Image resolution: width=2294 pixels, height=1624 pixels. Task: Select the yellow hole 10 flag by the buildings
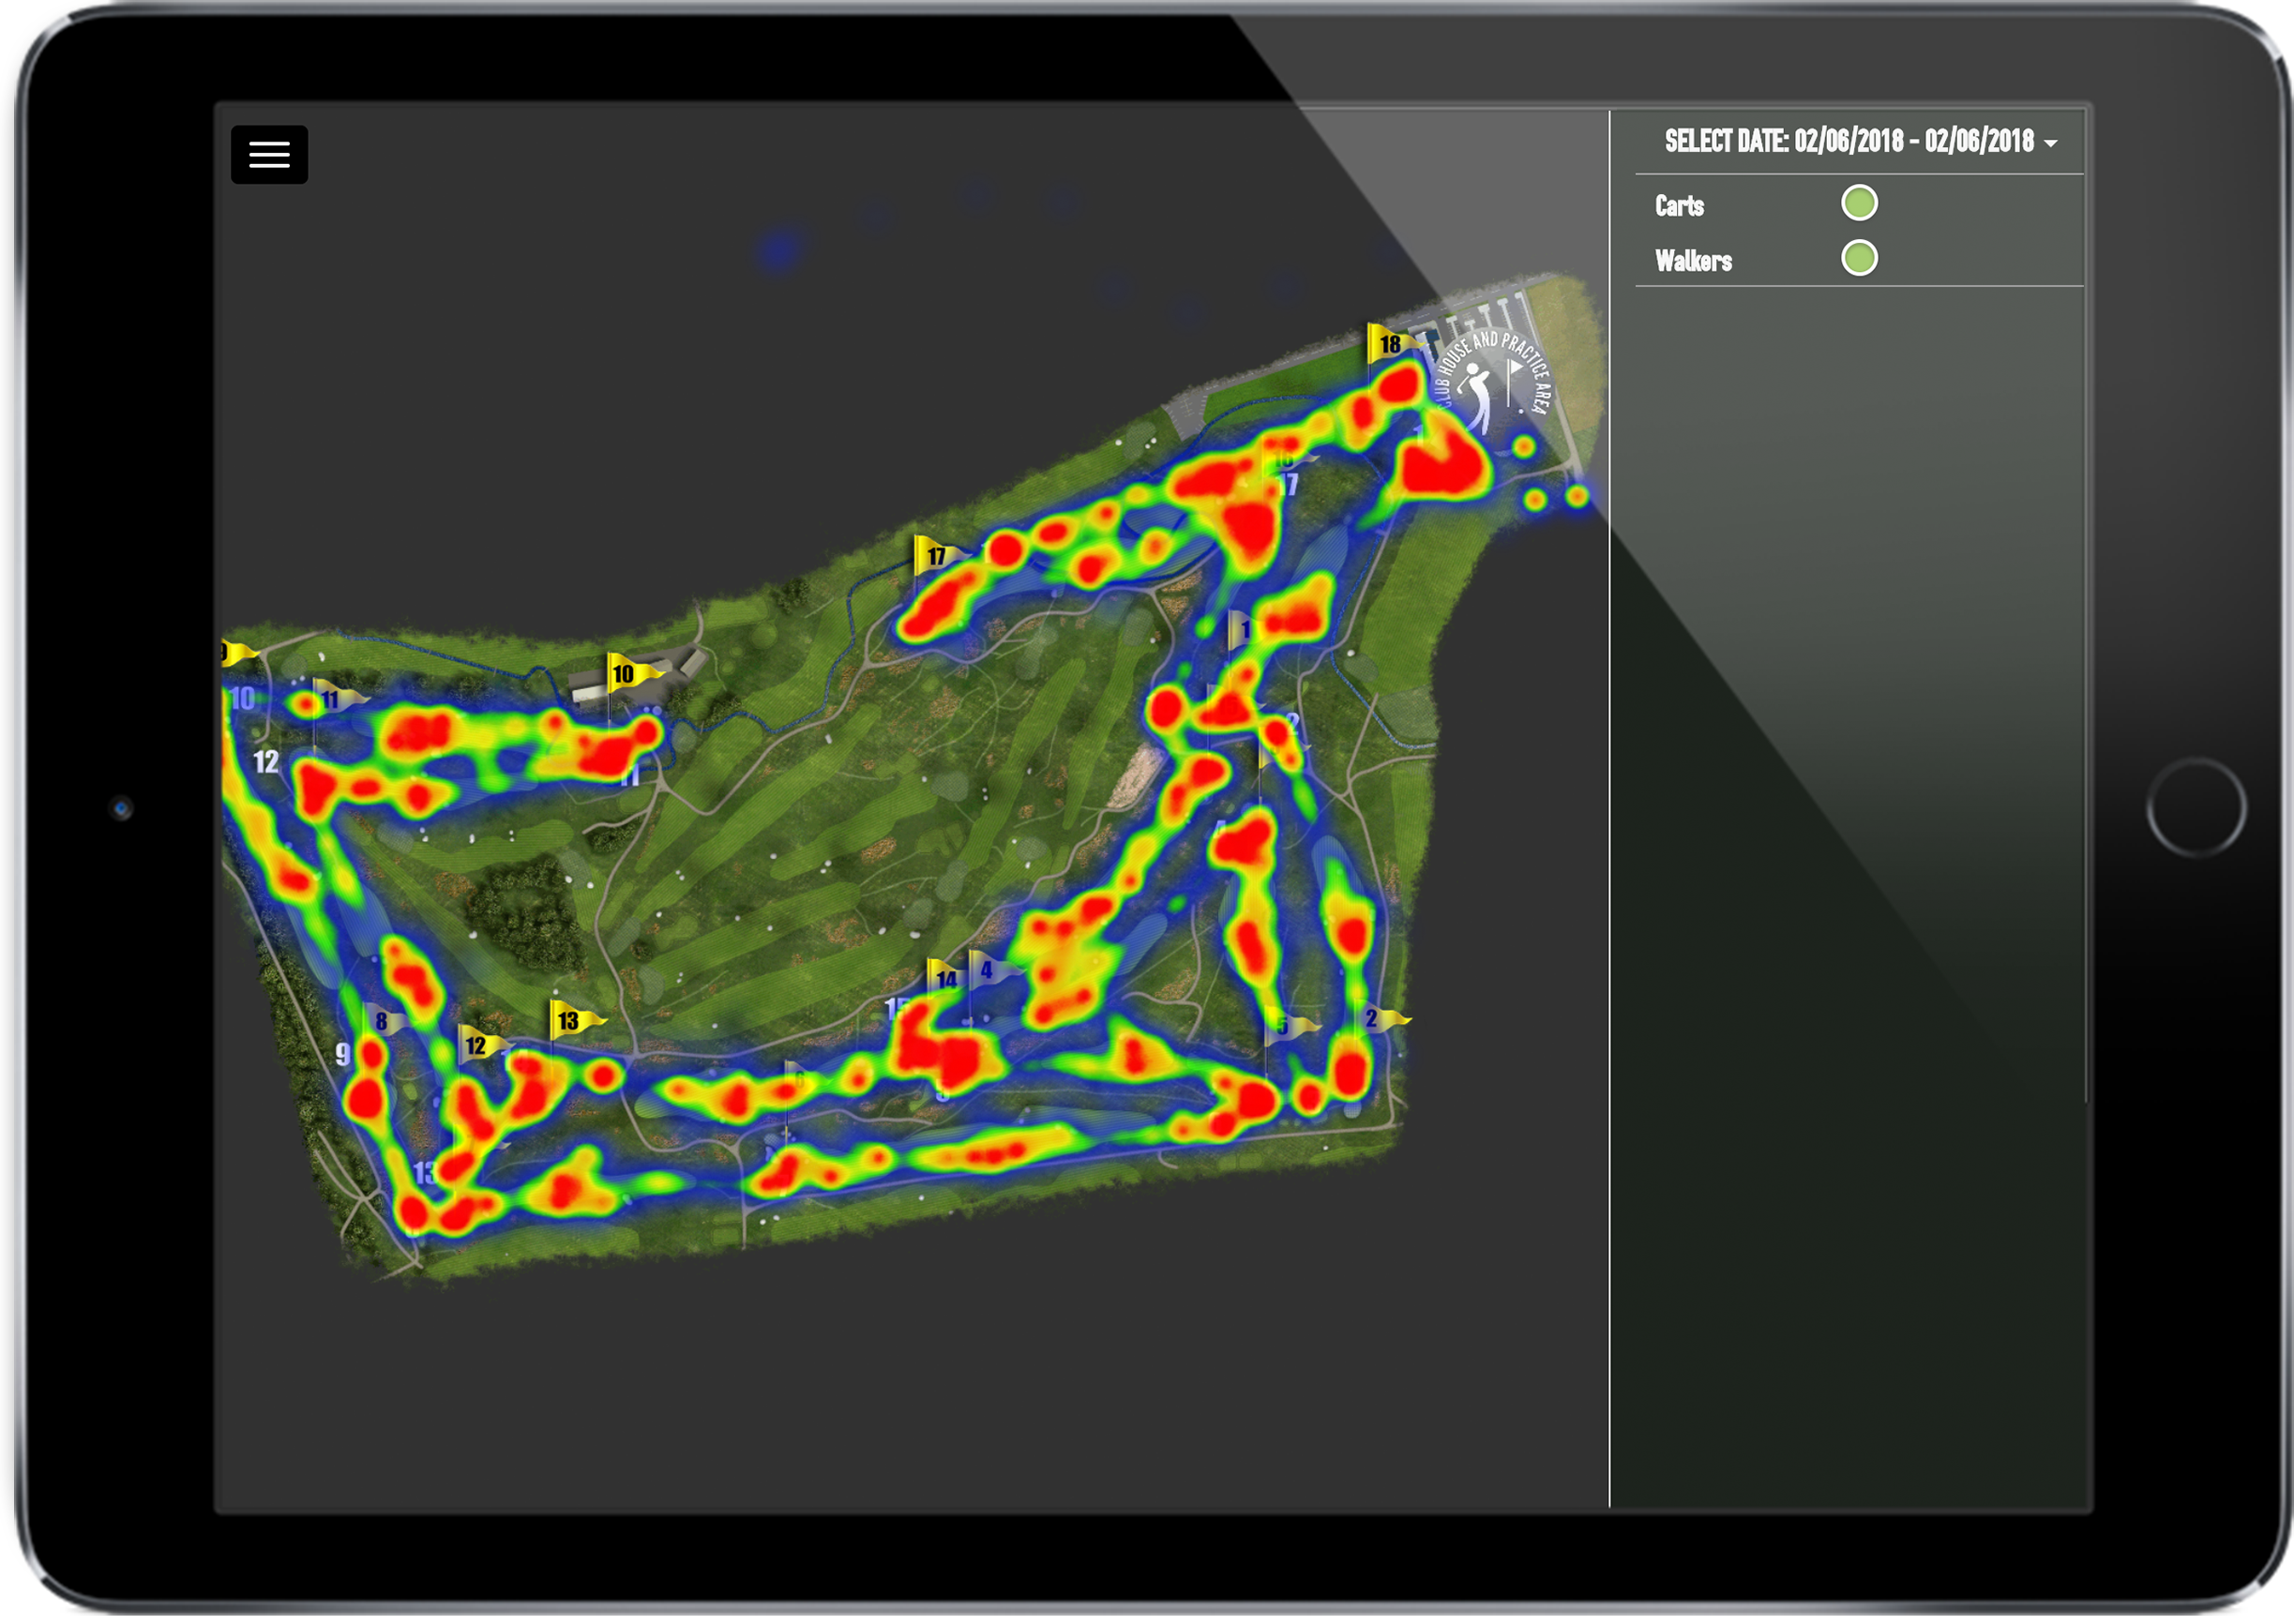tap(627, 673)
